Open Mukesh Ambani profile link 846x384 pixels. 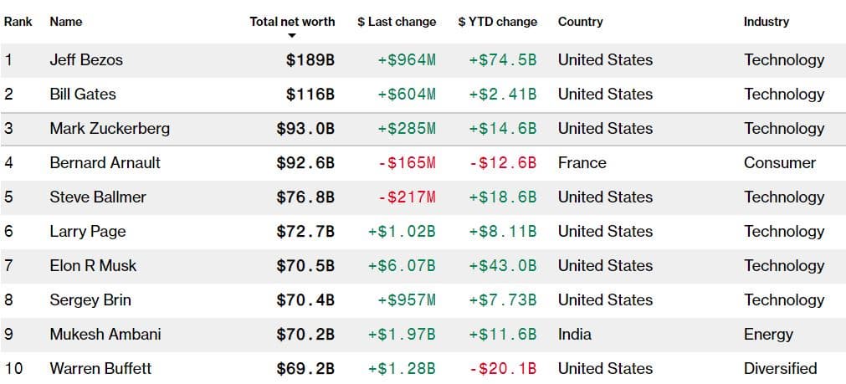click(x=105, y=335)
